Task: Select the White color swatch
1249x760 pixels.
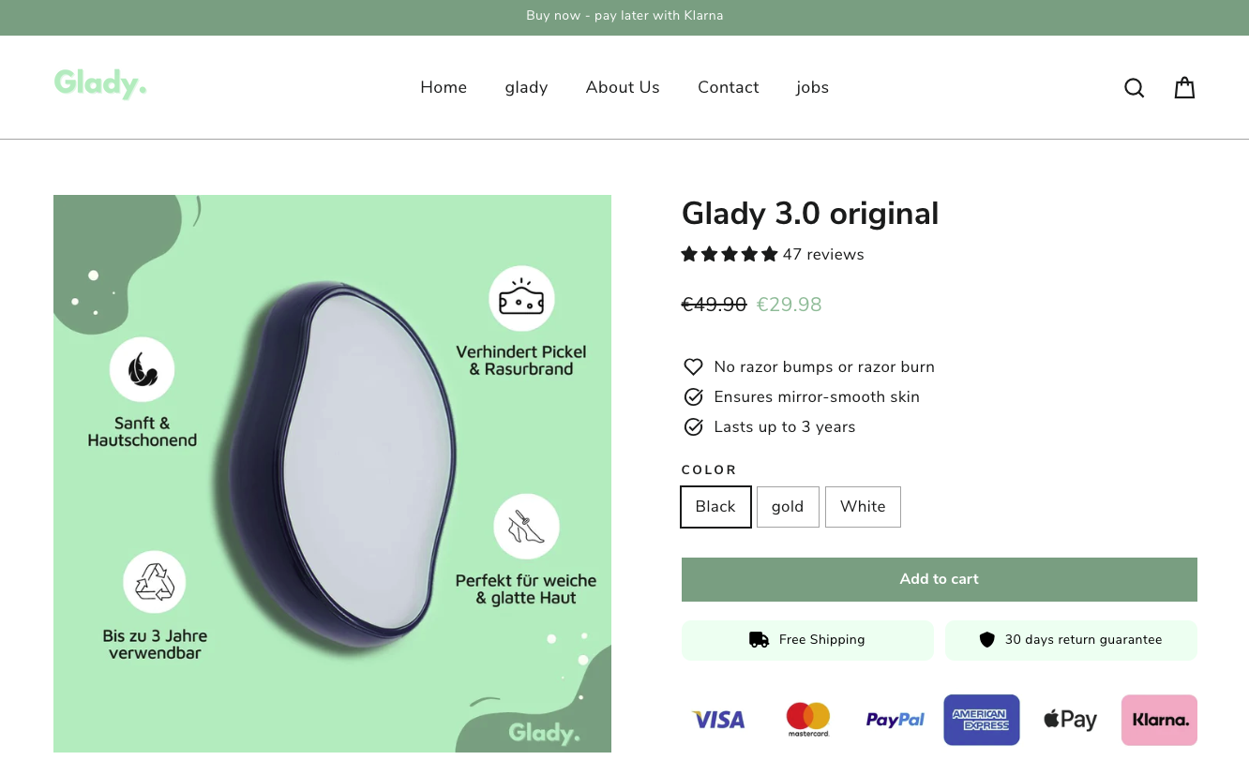Action: (863, 506)
